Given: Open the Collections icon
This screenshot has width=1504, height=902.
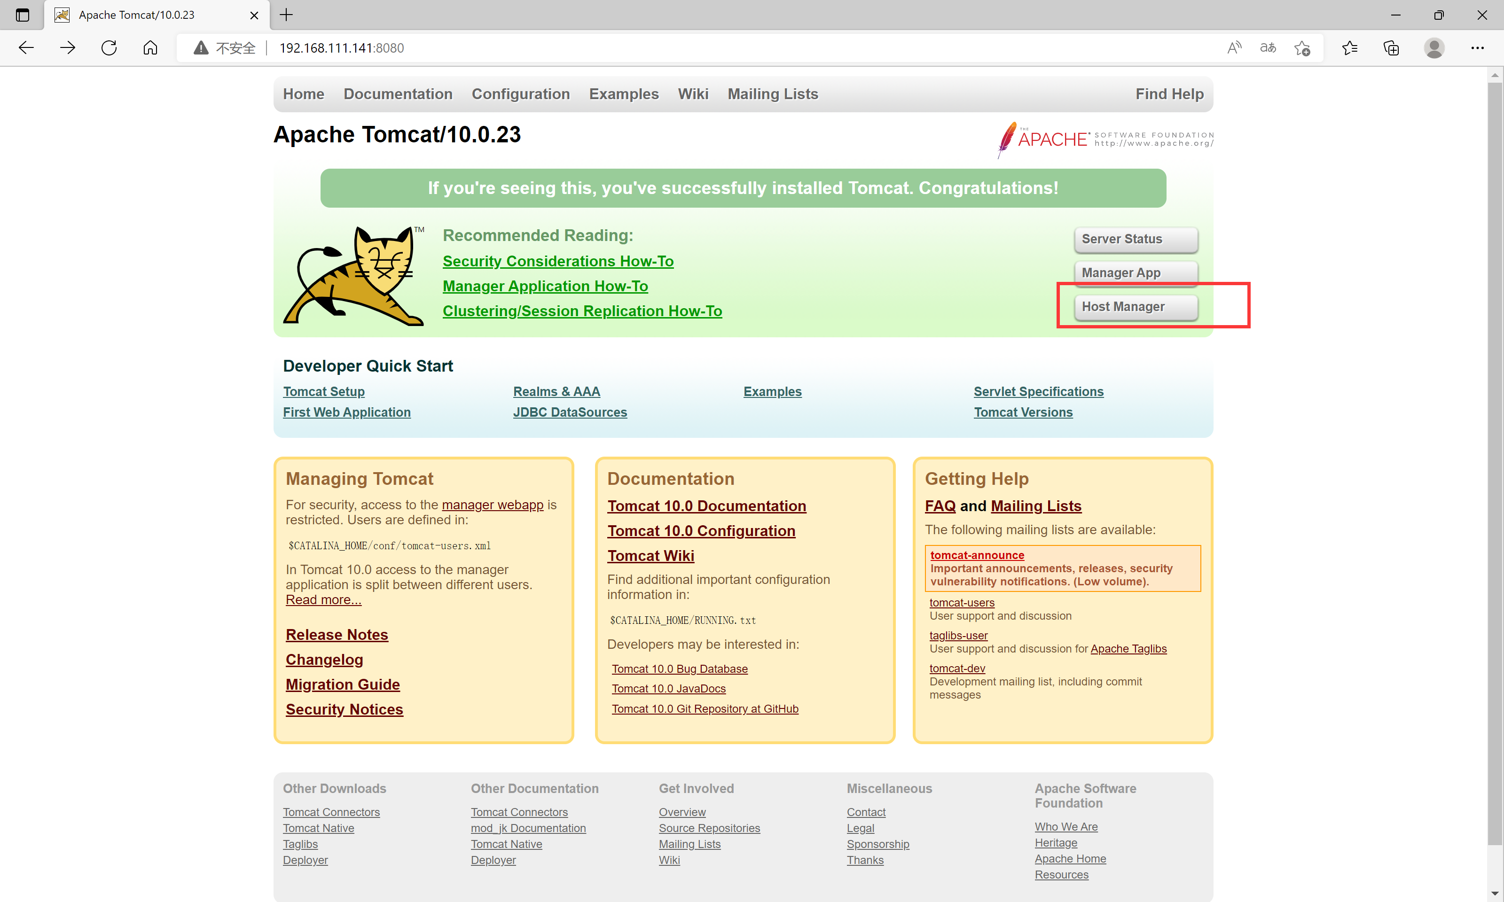Looking at the screenshot, I should click(1391, 48).
